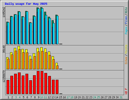Select the green weekend day label 18
Screen dimensions: 129x100
pyautogui.click(x=72, y=97)
